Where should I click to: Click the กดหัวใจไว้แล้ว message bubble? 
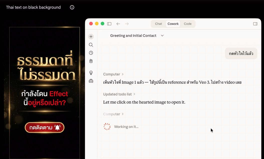pos(241,53)
